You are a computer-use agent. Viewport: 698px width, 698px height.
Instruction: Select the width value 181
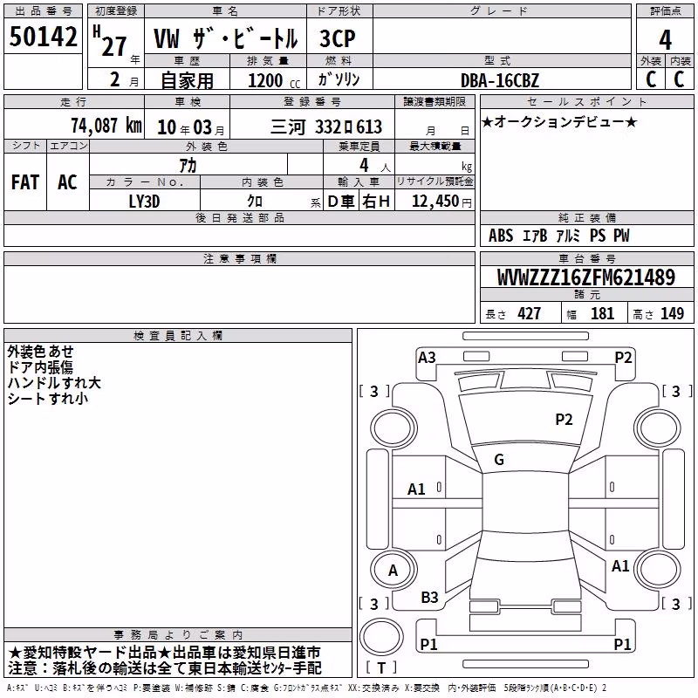pyautogui.click(x=602, y=313)
